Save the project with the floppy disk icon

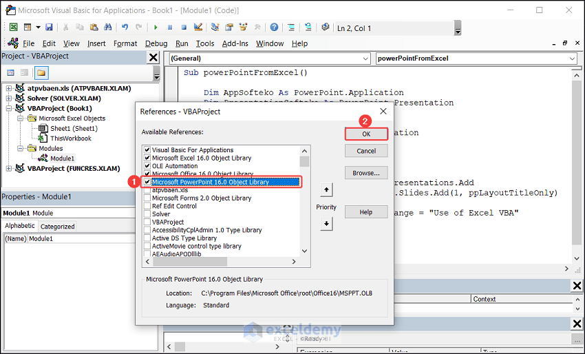tap(49, 28)
